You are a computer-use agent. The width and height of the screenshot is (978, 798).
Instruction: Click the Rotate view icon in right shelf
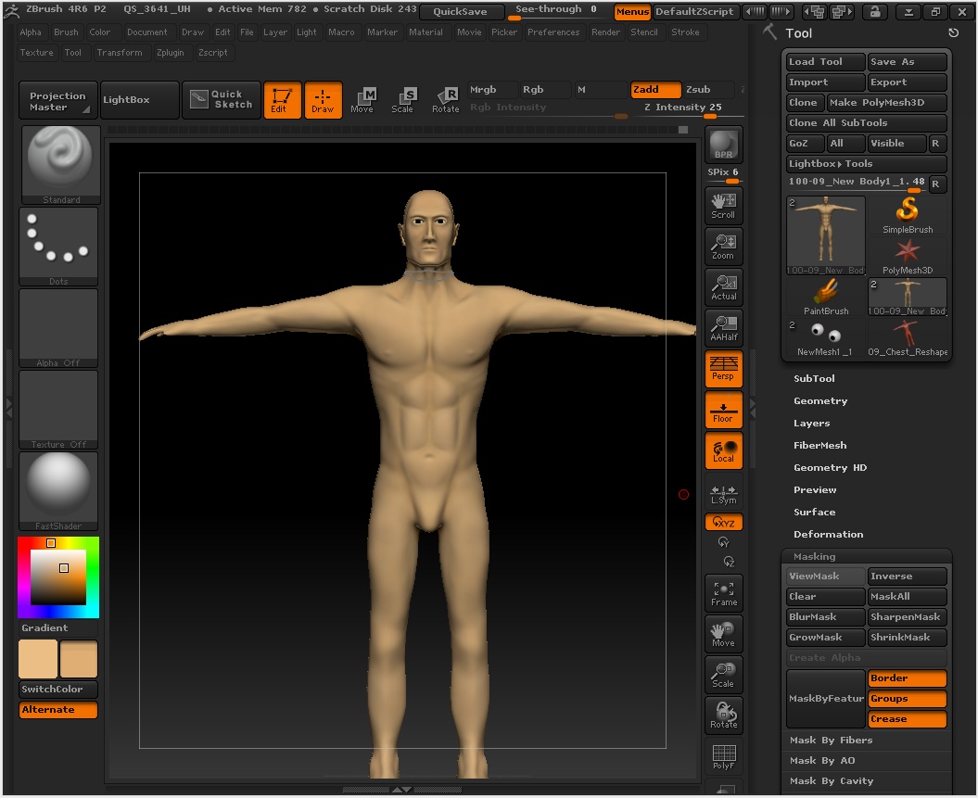point(723,716)
